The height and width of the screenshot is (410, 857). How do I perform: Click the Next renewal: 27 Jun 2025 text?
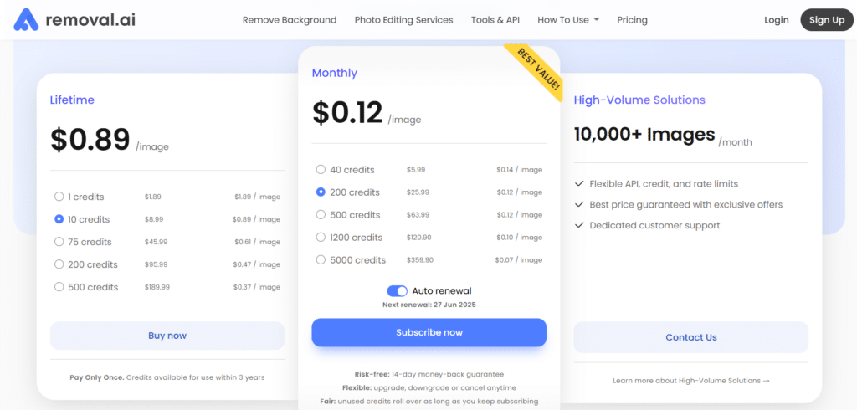click(429, 305)
